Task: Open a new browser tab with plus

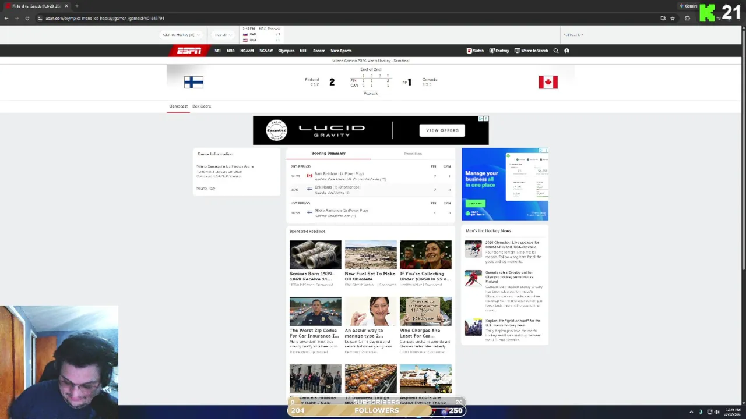Action: point(76,6)
